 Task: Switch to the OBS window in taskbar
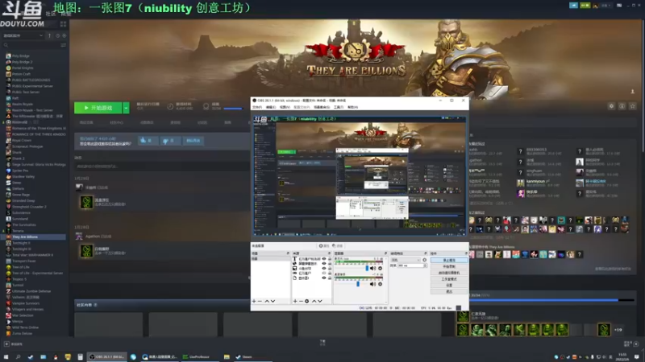click(107, 356)
